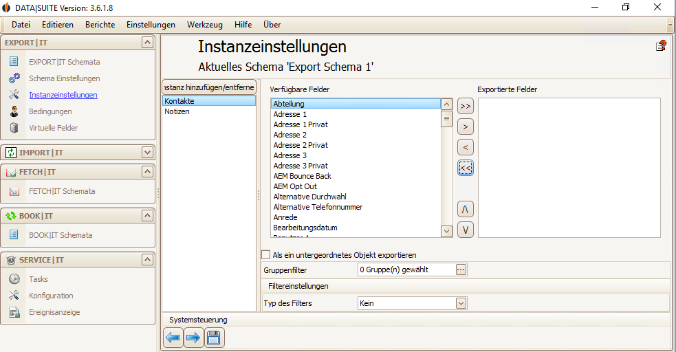The height and width of the screenshot is (352, 676).
Task: Open the Hilfe menu
Action: tap(243, 25)
